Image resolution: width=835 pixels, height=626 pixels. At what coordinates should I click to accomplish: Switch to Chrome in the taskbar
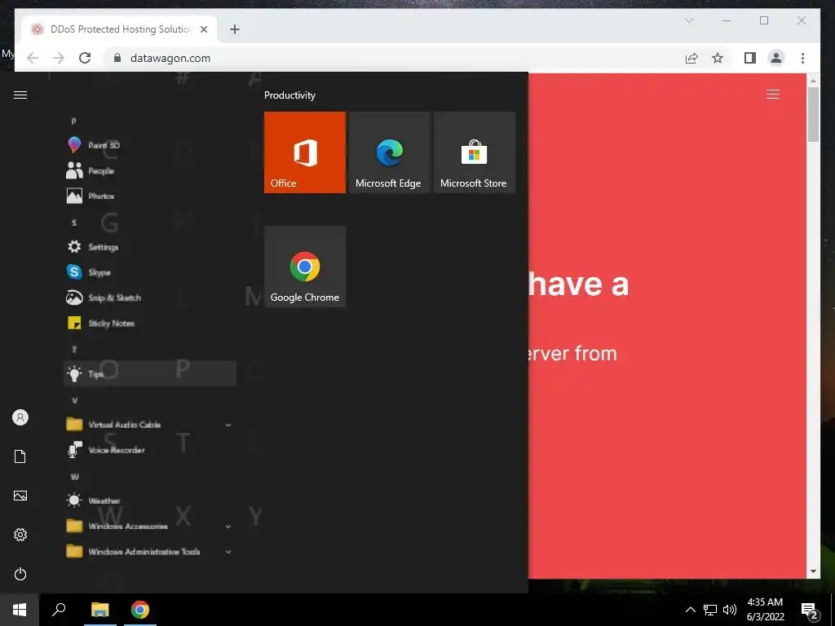click(x=140, y=610)
